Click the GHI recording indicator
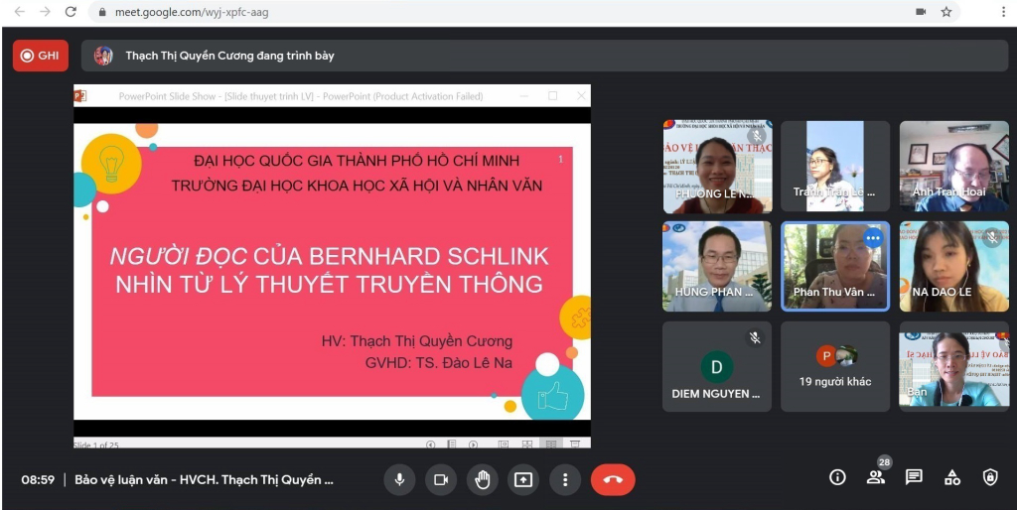 tap(40, 56)
